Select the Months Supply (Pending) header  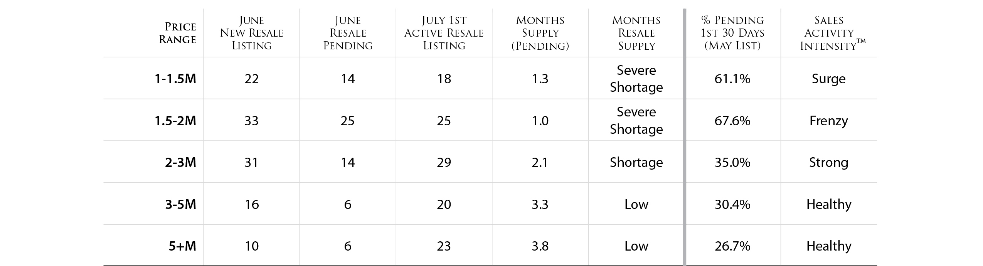pos(540,33)
